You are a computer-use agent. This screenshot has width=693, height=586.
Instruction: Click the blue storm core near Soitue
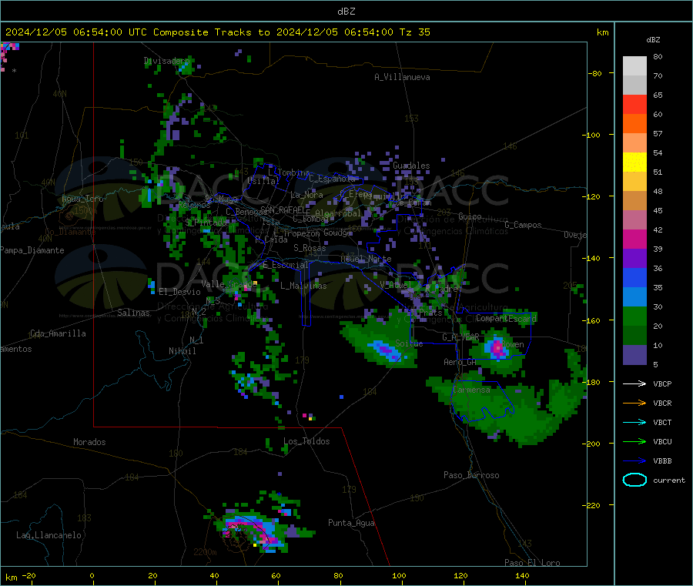coord(387,351)
